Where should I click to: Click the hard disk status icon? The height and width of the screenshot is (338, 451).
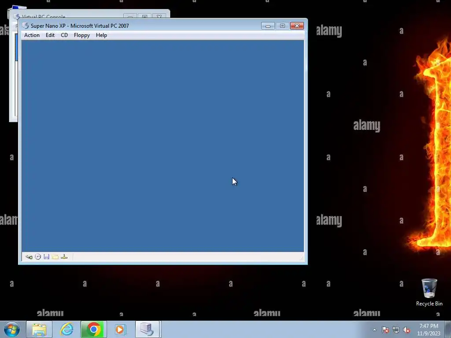tap(29, 257)
